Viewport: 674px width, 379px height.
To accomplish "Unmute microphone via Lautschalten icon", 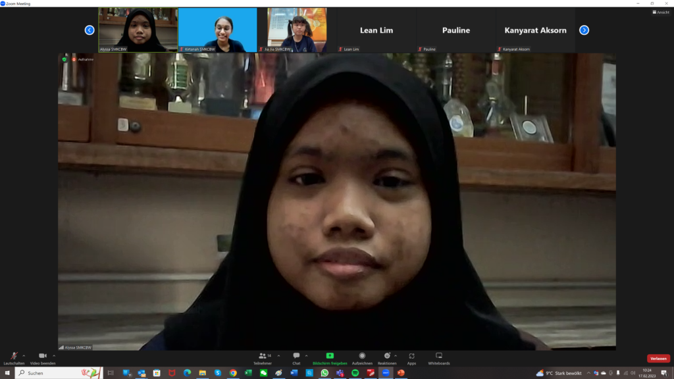I will 14,356.
